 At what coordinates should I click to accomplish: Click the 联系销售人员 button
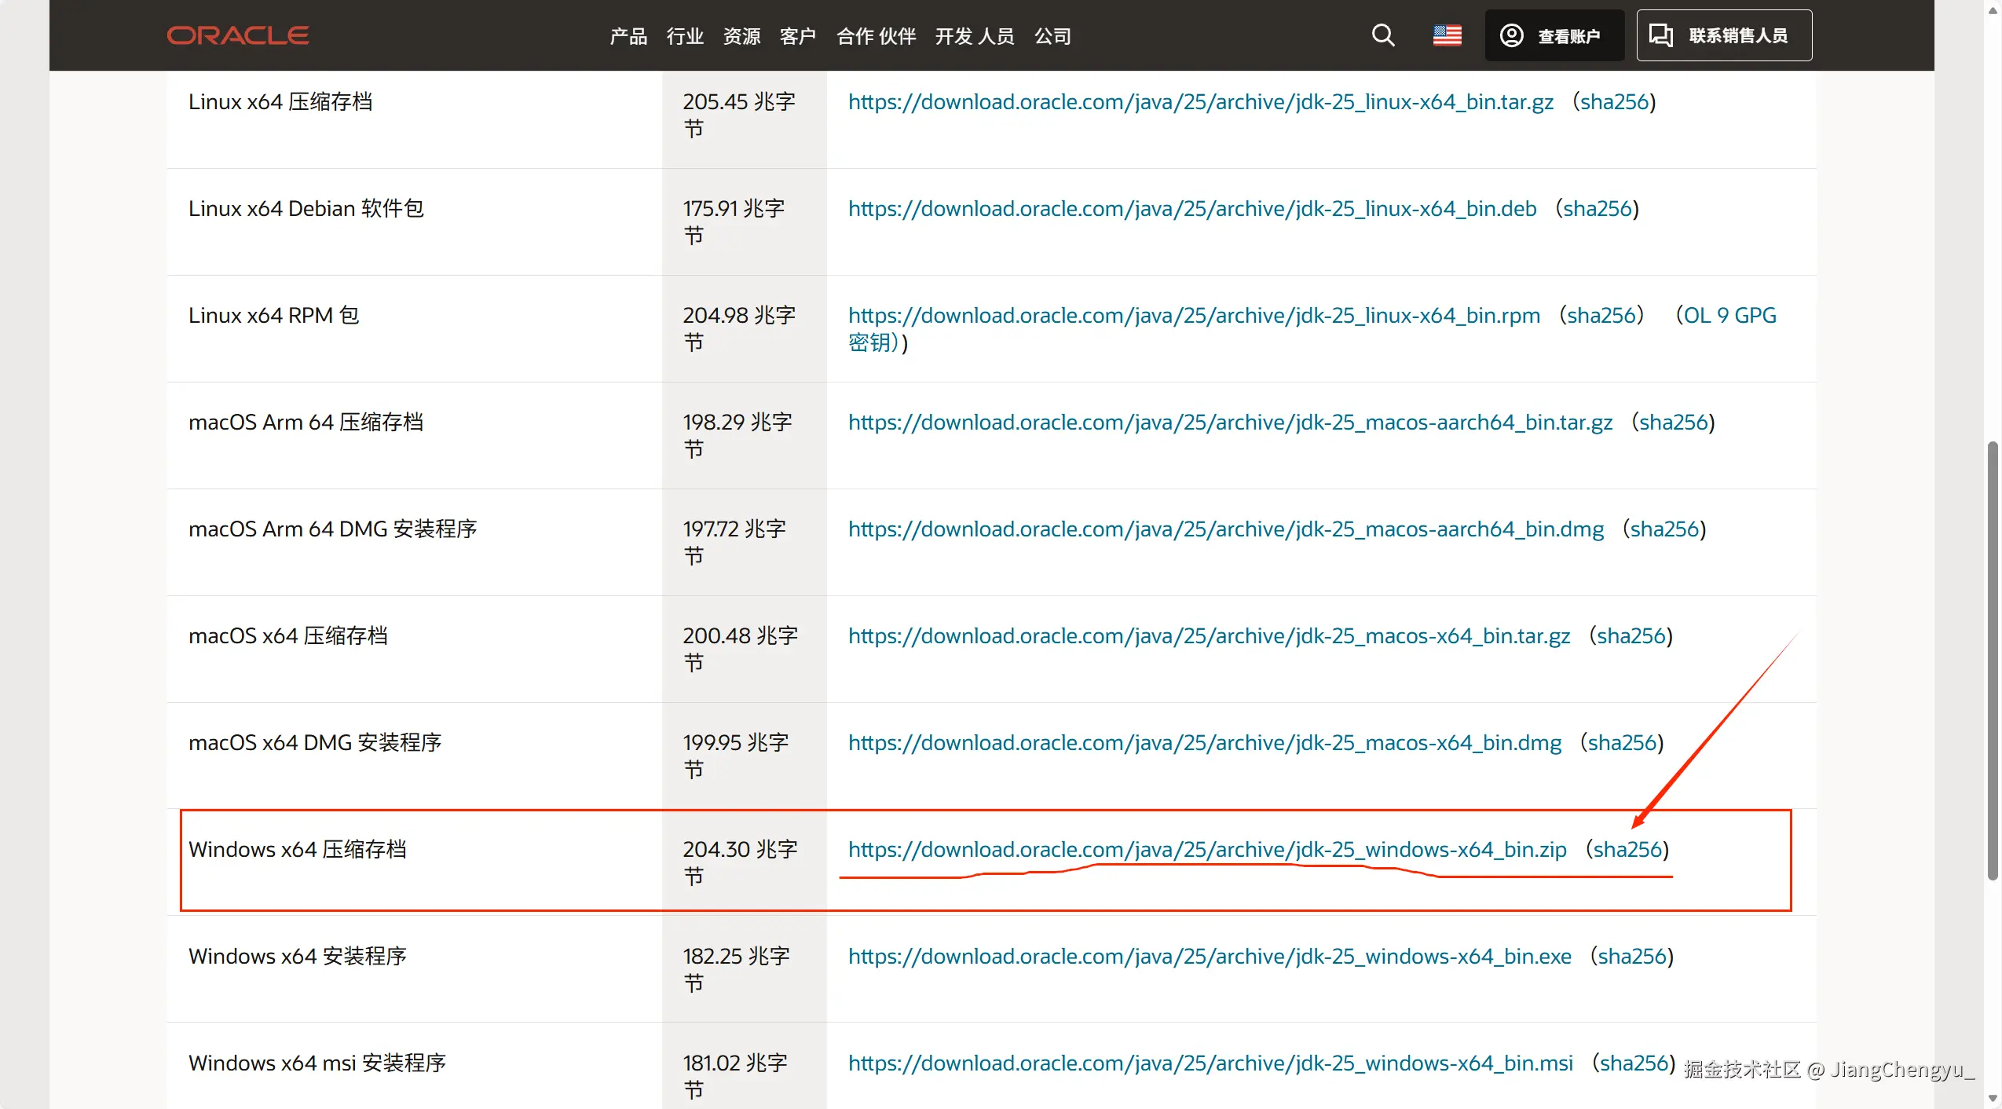(x=1723, y=35)
